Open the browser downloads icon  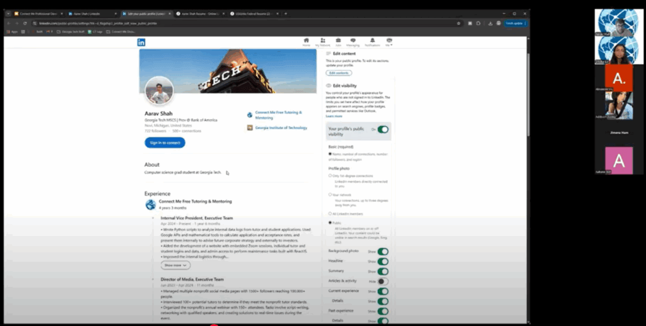pyautogui.click(x=490, y=23)
